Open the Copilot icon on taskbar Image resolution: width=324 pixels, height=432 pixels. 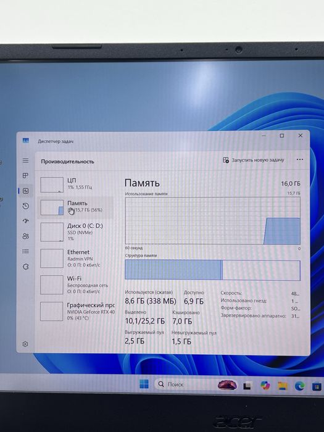(265, 385)
